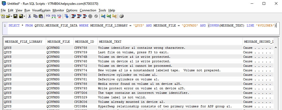This screenshot has height=110, width=282.
Task: Select the CPI09B4 message ID cell
Action: tap(86, 106)
